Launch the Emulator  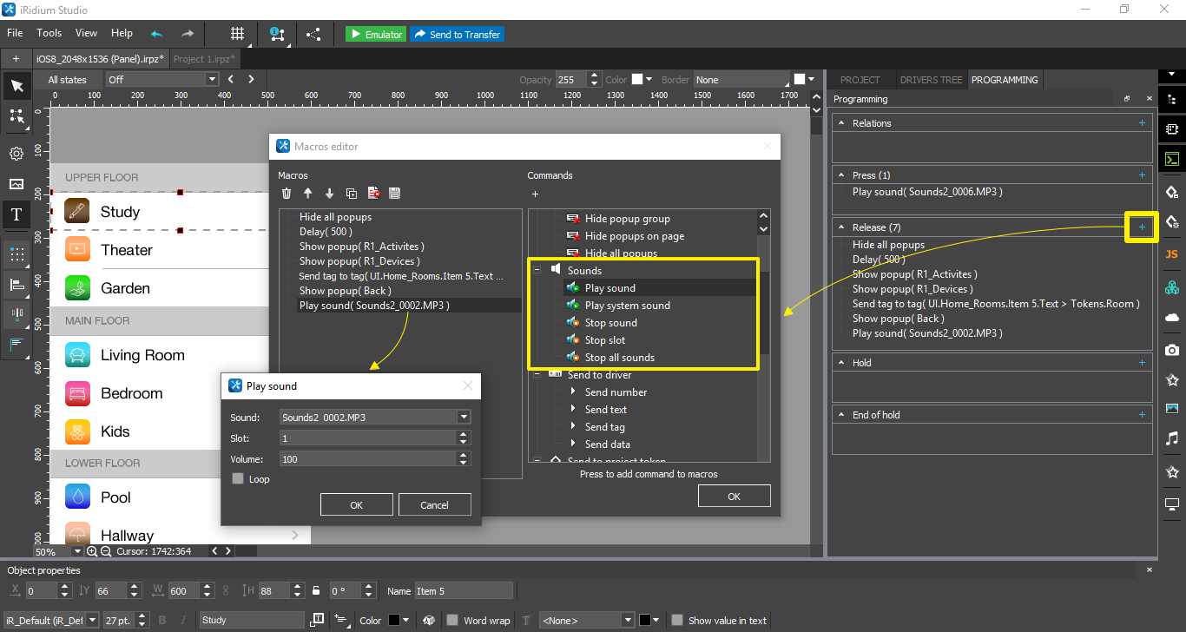375,34
